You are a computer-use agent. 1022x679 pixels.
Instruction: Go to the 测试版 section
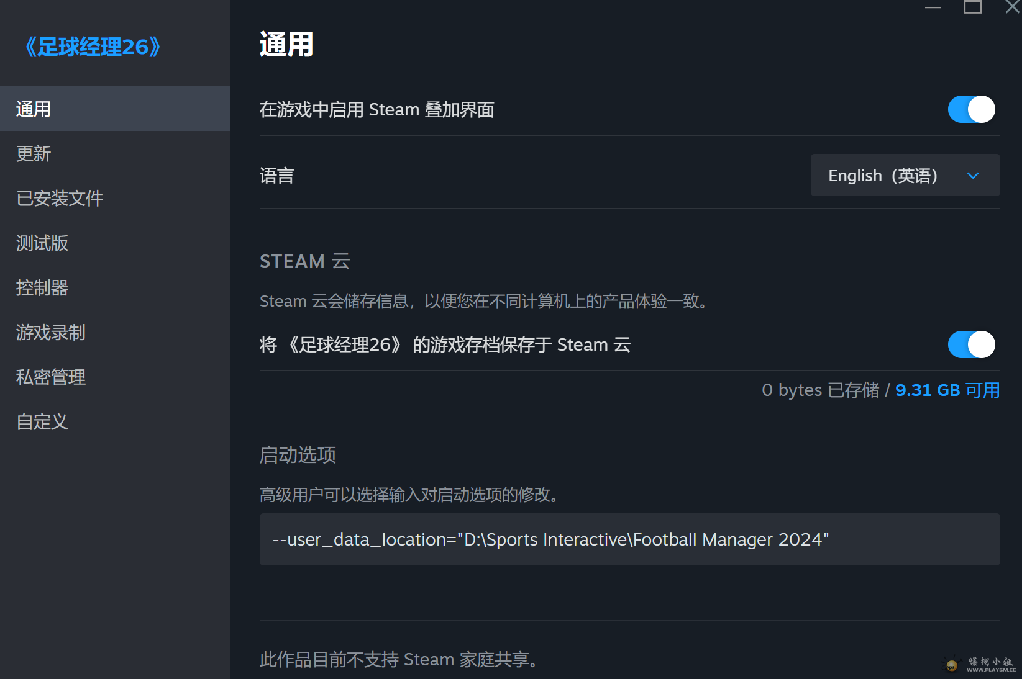(x=42, y=243)
